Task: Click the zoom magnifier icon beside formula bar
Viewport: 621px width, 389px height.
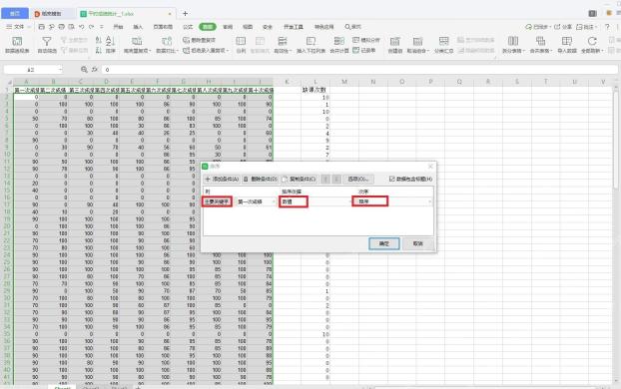Action: tap(84, 70)
